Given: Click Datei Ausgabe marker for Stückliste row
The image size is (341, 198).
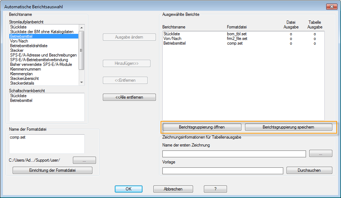Looking at the screenshot, I should pyautogui.click(x=291, y=34).
